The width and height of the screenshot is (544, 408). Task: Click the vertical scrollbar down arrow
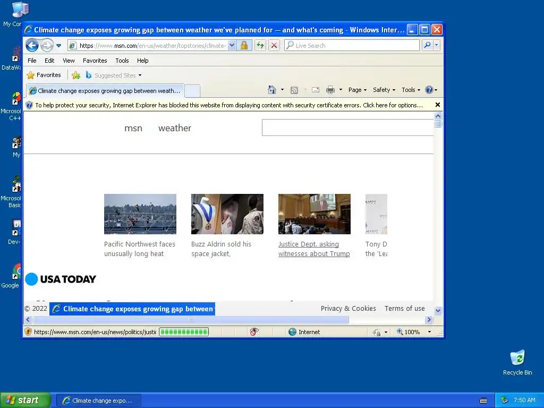pyautogui.click(x=438, y=310)
